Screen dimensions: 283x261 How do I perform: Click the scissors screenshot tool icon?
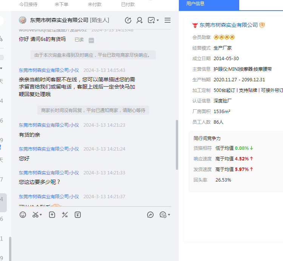[x=35, y=215]
